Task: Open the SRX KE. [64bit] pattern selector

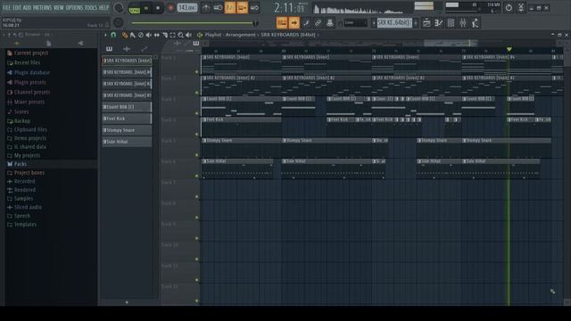Action: click(394, 23)
